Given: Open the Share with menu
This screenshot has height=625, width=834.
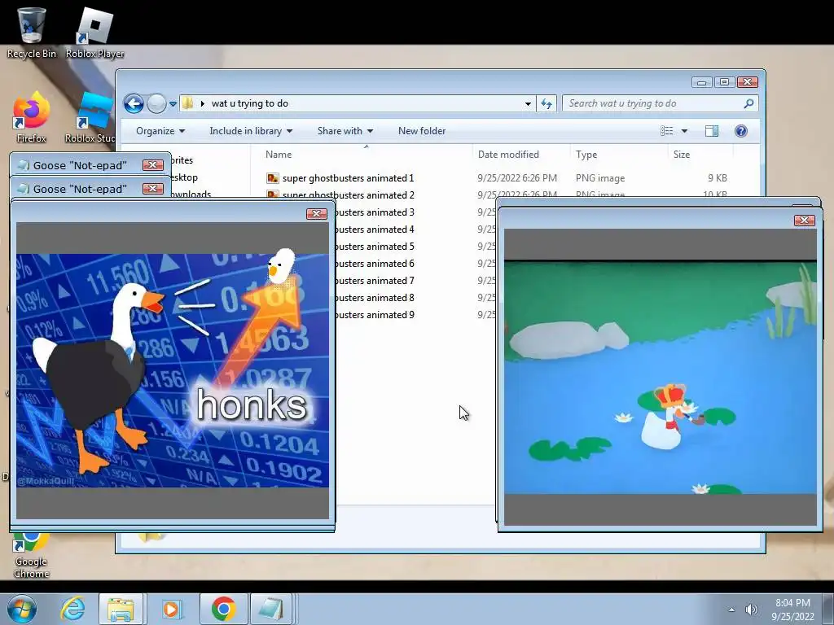Looking at the screenshot, I should click(345, 131).
